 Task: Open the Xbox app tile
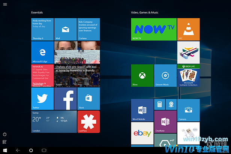pyautogui.click(x=142, y=75)
